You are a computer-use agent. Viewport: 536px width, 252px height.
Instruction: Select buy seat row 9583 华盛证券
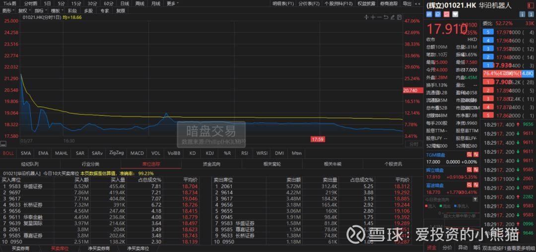(x=100, y=186)
